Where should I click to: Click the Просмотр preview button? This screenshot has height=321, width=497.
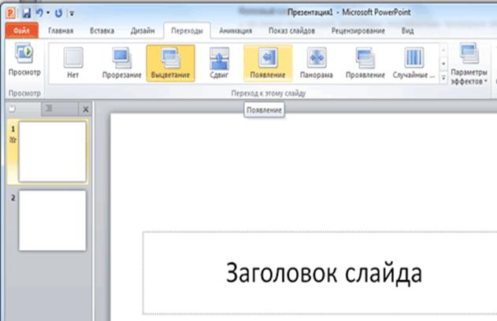pos(23,60)
